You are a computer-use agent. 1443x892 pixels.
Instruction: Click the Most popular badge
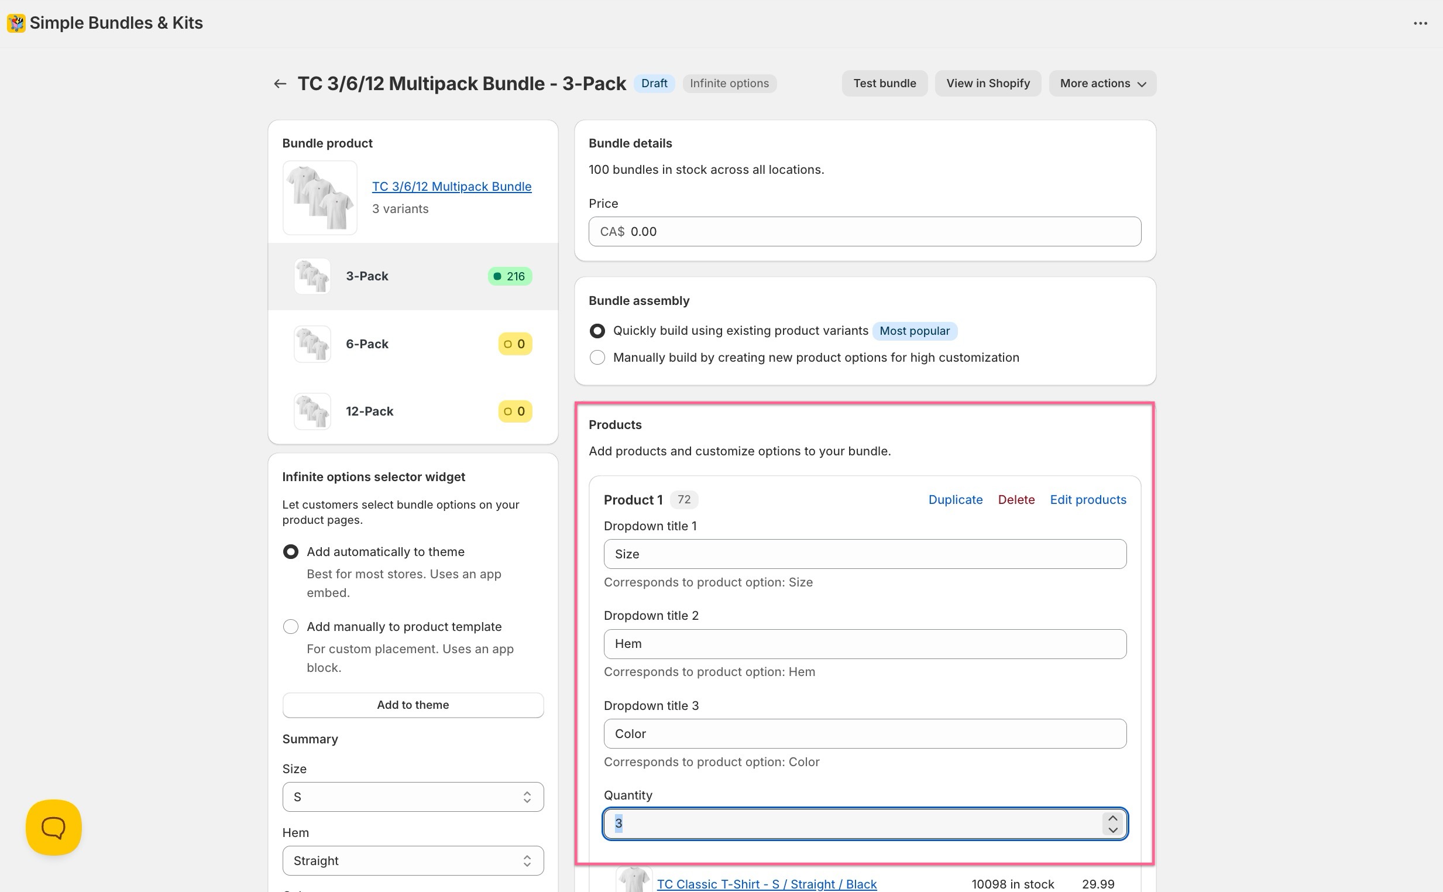click(914, 331)
